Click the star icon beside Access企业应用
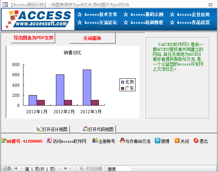The height and width of the screenshot is (172, 218). click(x=172, y=14)
